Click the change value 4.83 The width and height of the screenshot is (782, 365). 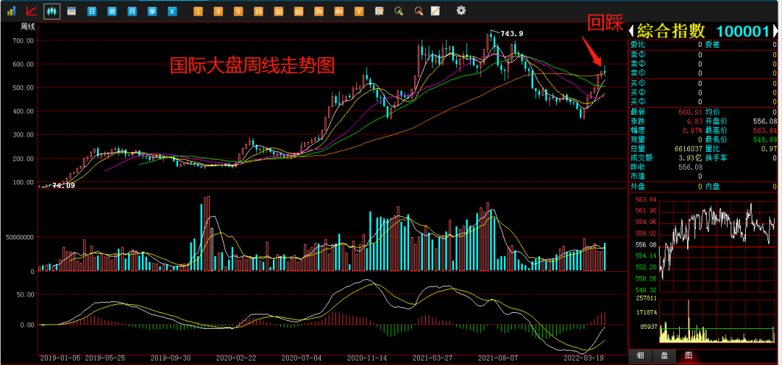pos(693,121)
